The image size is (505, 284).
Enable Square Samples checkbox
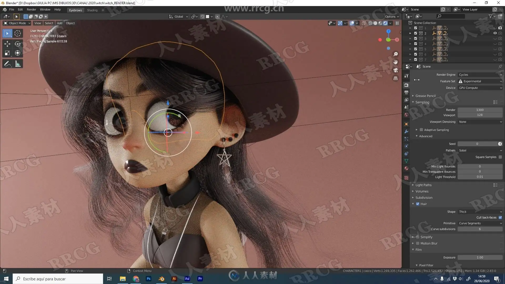point(500,157)
